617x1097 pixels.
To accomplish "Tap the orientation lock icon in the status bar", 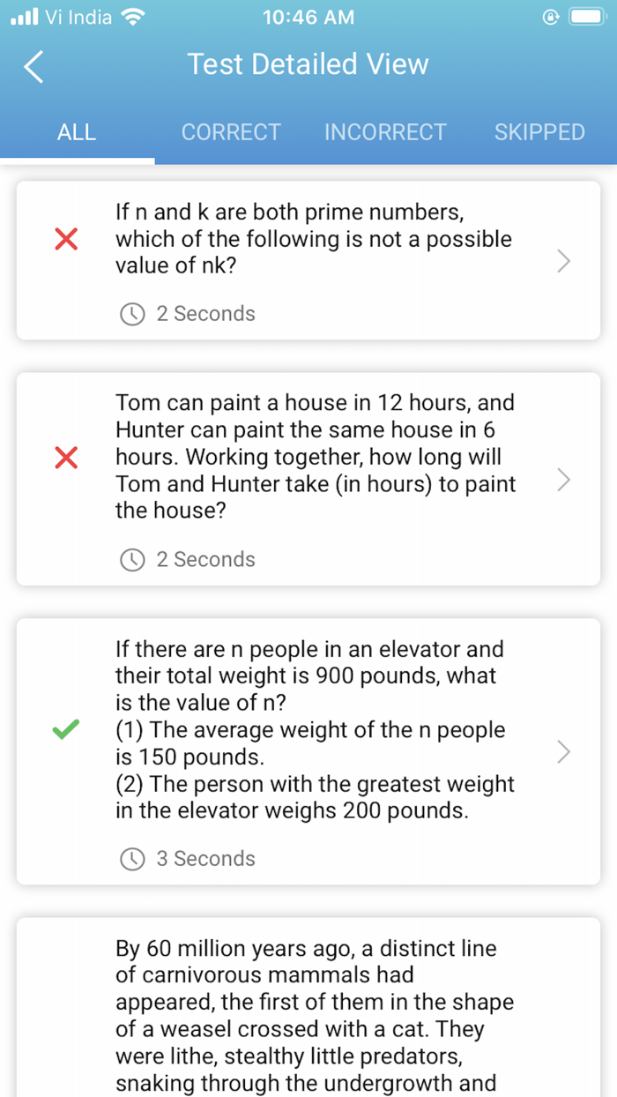I will [x=549, y=16].
